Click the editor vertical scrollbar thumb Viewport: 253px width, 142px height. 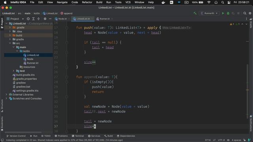pos(247,91)
